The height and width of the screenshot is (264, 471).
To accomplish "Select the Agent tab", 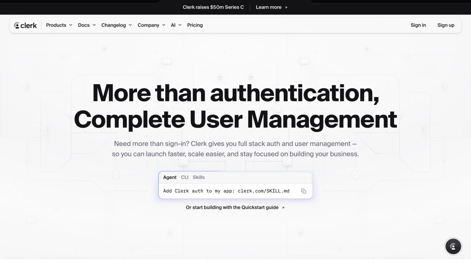I will pos(170,177).
